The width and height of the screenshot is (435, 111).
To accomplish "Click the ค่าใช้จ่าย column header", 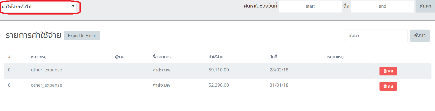I will pyautogui.click(x=216, y=57).
